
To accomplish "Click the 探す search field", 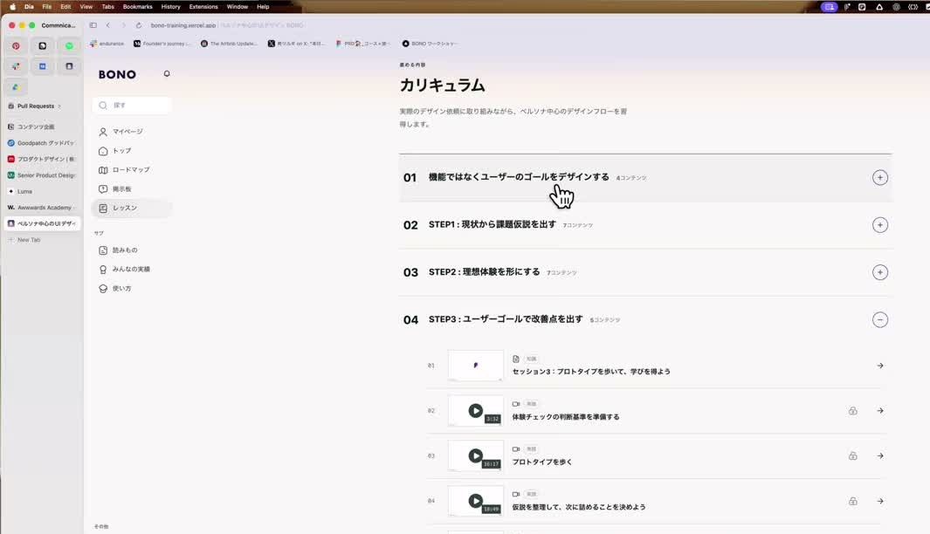I will point(132,105).
